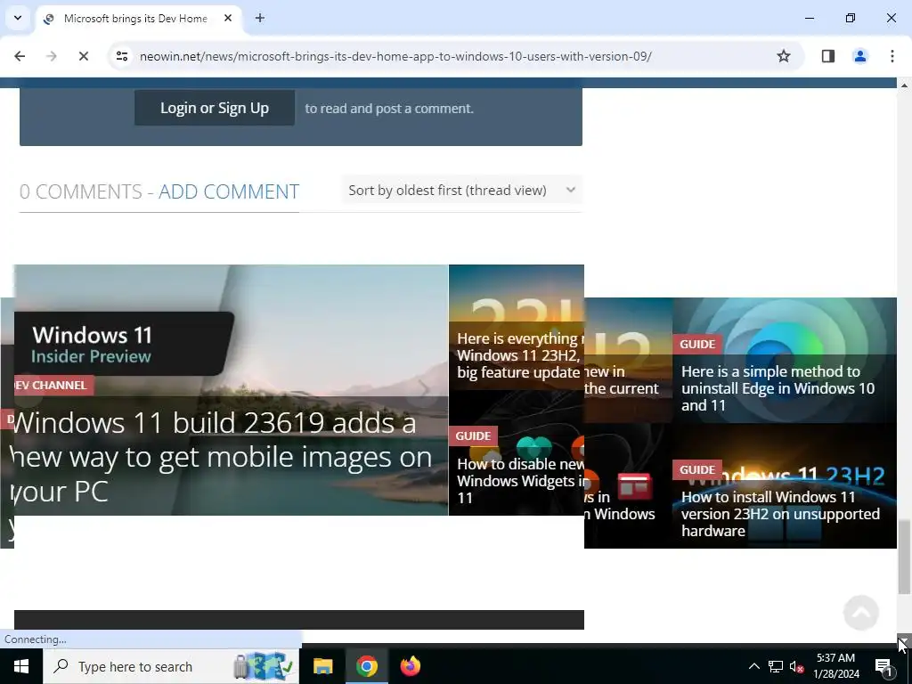This screenshot has width=912, height=684.
Task: Click scroll-to-top round arrow button
Action: [861, 613]
